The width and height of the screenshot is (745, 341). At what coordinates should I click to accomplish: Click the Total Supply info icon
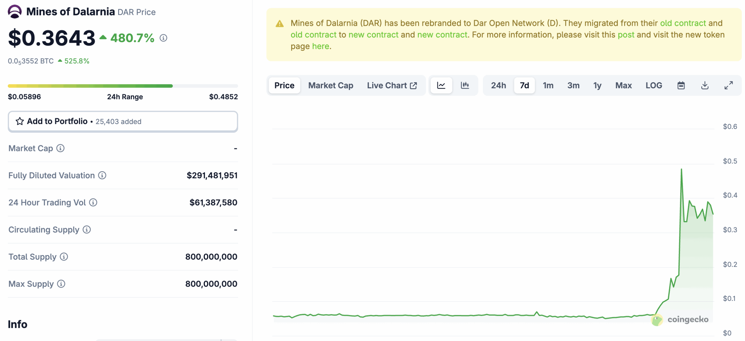tap(63, 257)
